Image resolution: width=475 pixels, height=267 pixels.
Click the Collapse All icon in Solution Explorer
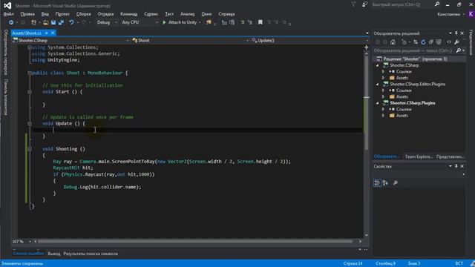(x=430, y=42)
